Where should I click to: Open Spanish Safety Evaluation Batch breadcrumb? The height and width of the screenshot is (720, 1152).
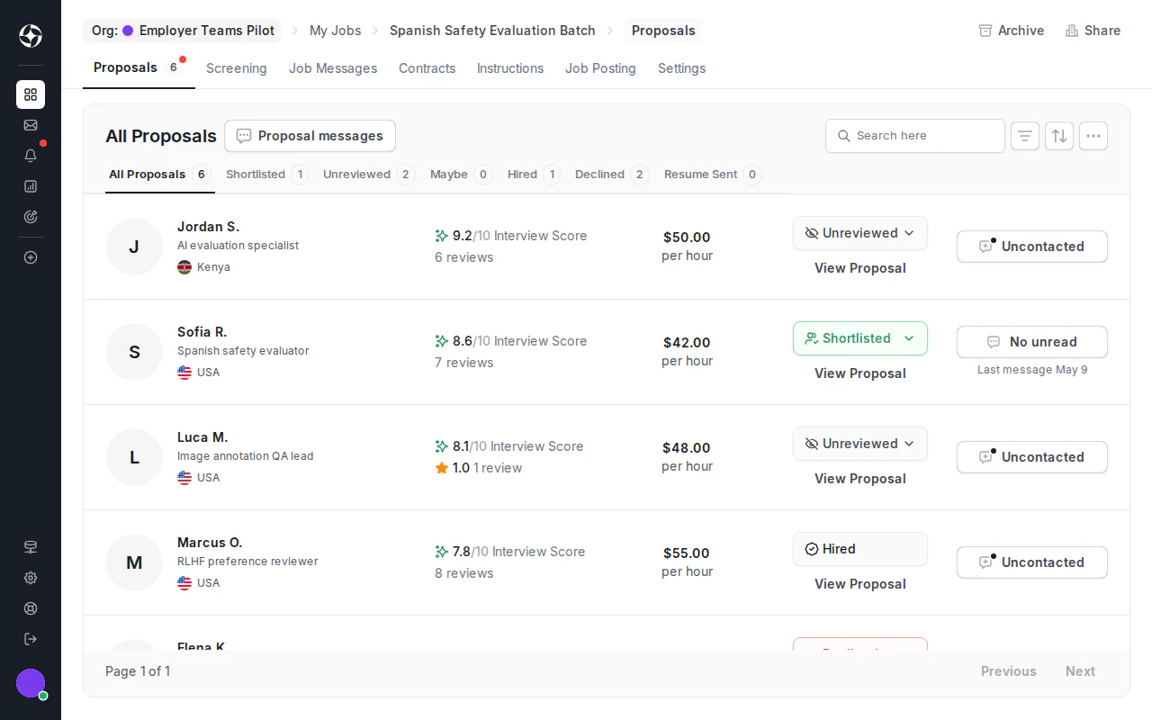tap(492, 31)
